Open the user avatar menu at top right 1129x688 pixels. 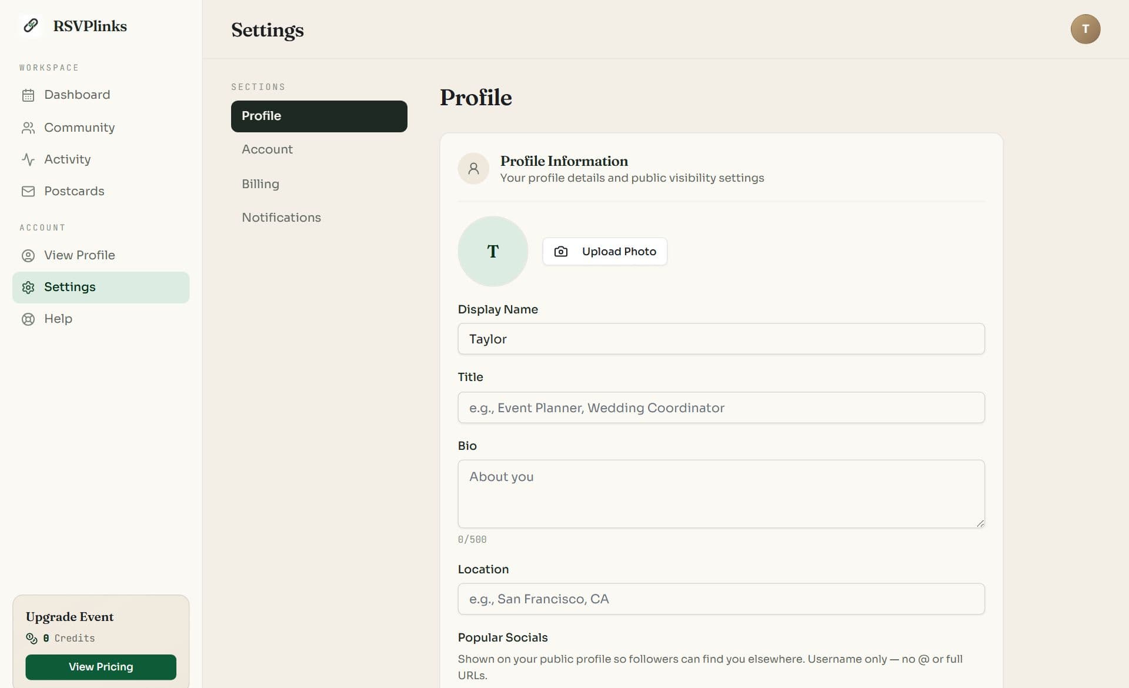tap(1085, 29)
